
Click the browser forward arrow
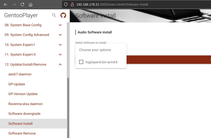(14, 4)
